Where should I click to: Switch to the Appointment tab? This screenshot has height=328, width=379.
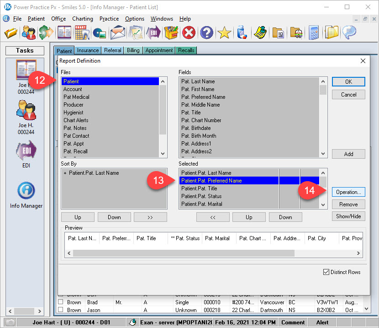point(159,50)
